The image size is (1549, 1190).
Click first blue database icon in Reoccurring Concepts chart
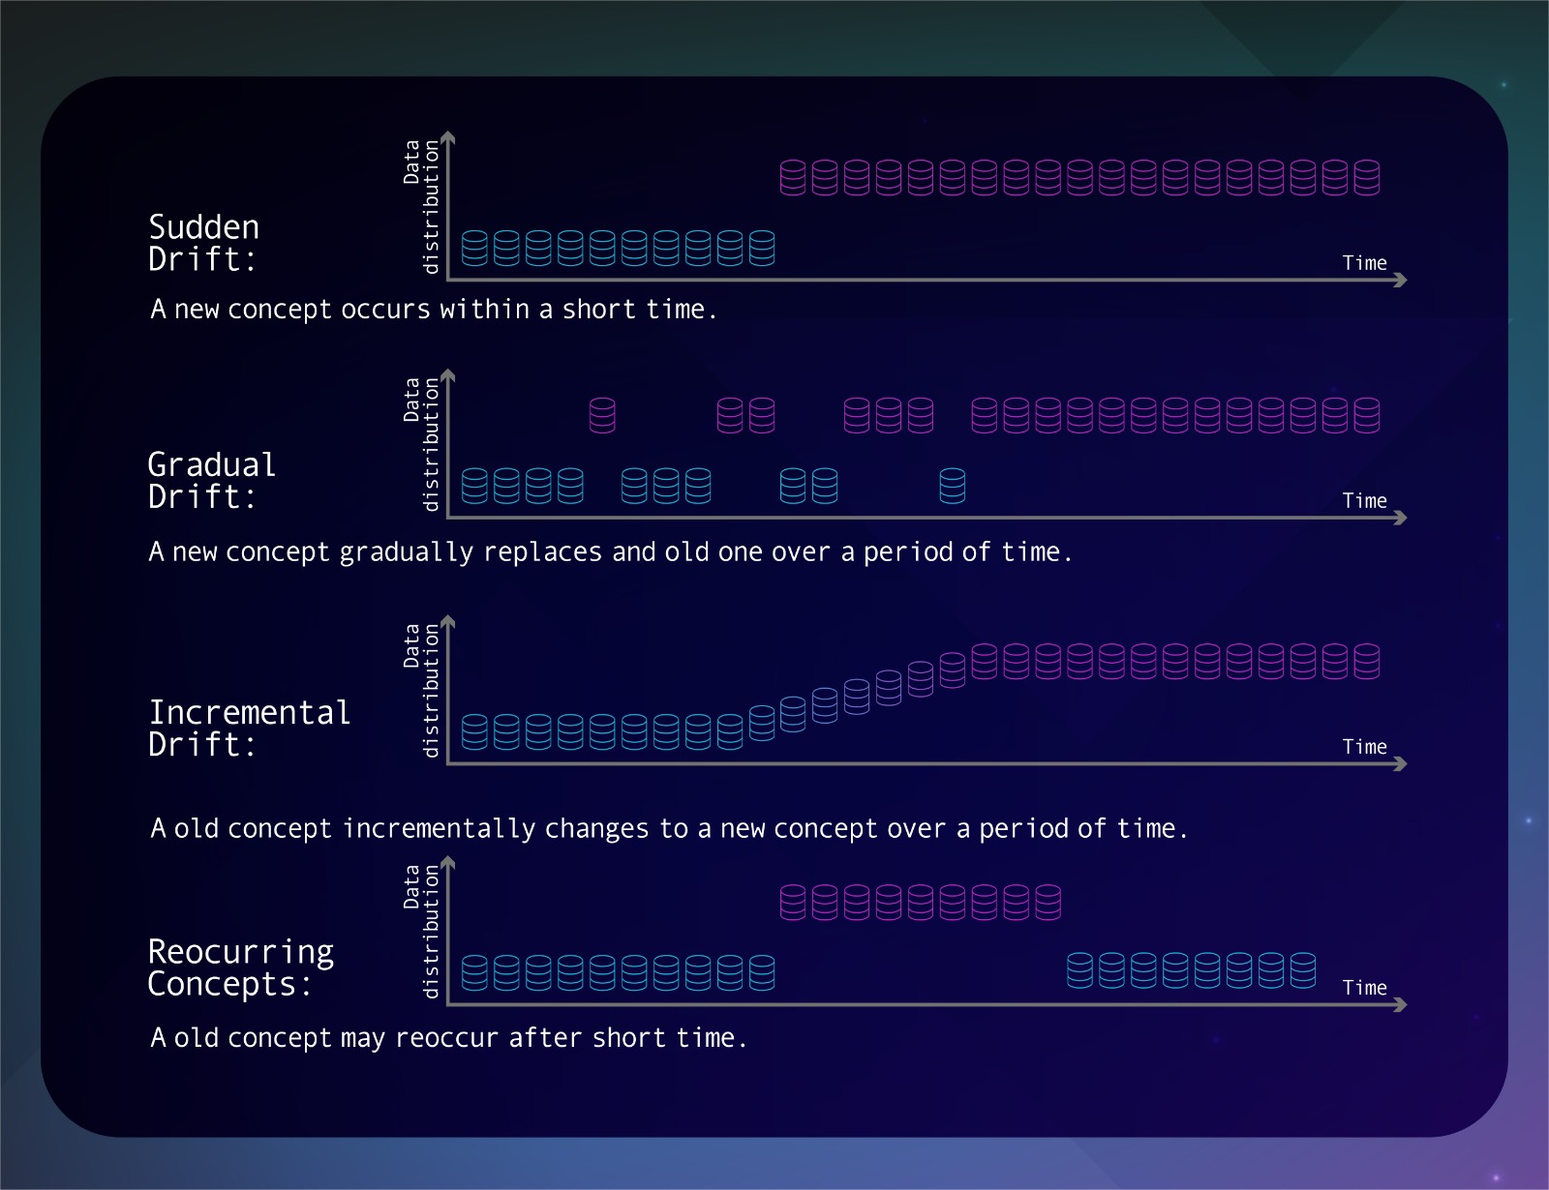(474, 972)
